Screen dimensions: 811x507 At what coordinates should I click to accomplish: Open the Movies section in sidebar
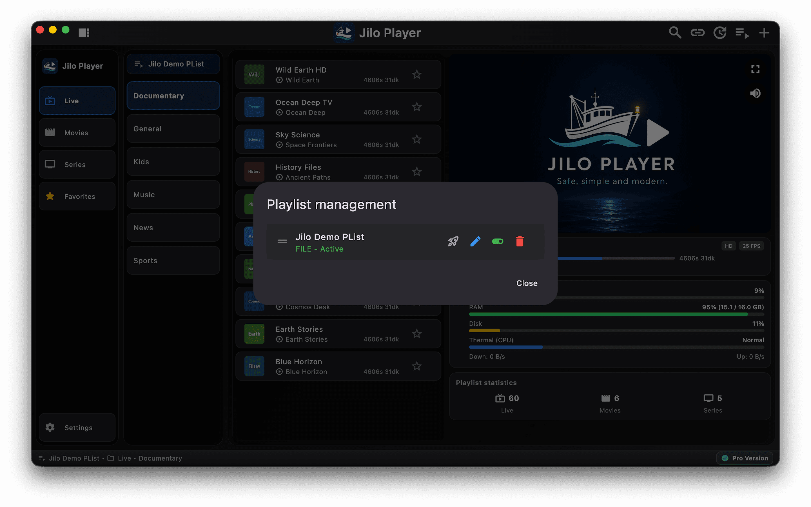[x=77, y=132]
